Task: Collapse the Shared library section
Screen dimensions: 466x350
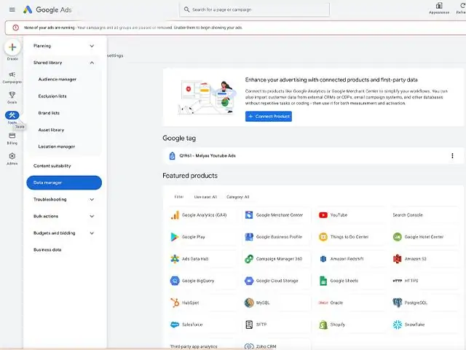Action: pyautogui.click(x=92, y=63)
